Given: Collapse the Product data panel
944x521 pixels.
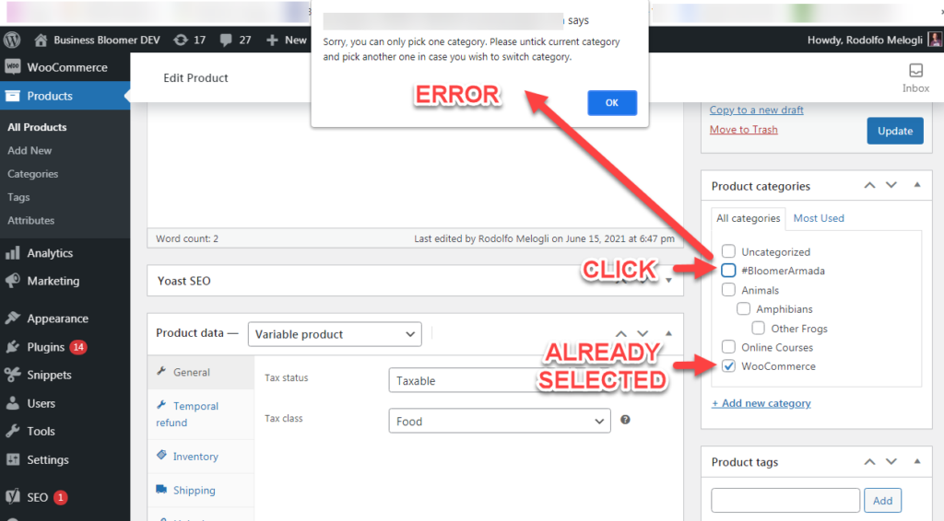Looking at the screenshot, I should tap(669, 333).
